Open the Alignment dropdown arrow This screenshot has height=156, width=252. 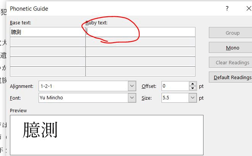click(132, 86)
